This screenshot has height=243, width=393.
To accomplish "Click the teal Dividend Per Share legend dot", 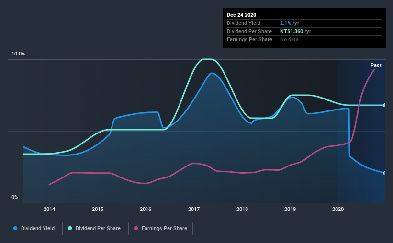I will [x=70, y=228].
